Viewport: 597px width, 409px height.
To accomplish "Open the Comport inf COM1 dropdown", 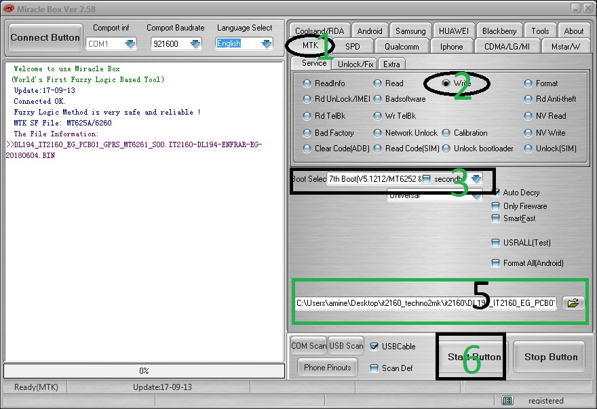I will click(129, 44).
